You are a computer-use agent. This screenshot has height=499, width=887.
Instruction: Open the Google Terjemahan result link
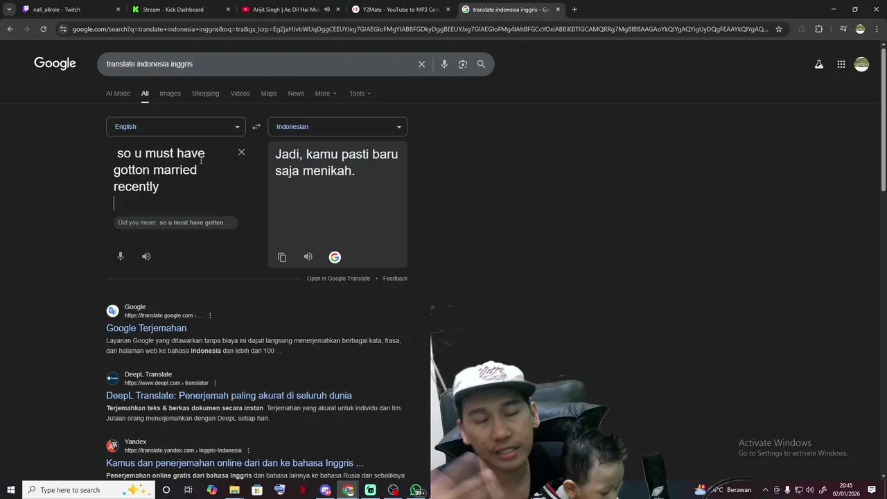click(146, 329)
